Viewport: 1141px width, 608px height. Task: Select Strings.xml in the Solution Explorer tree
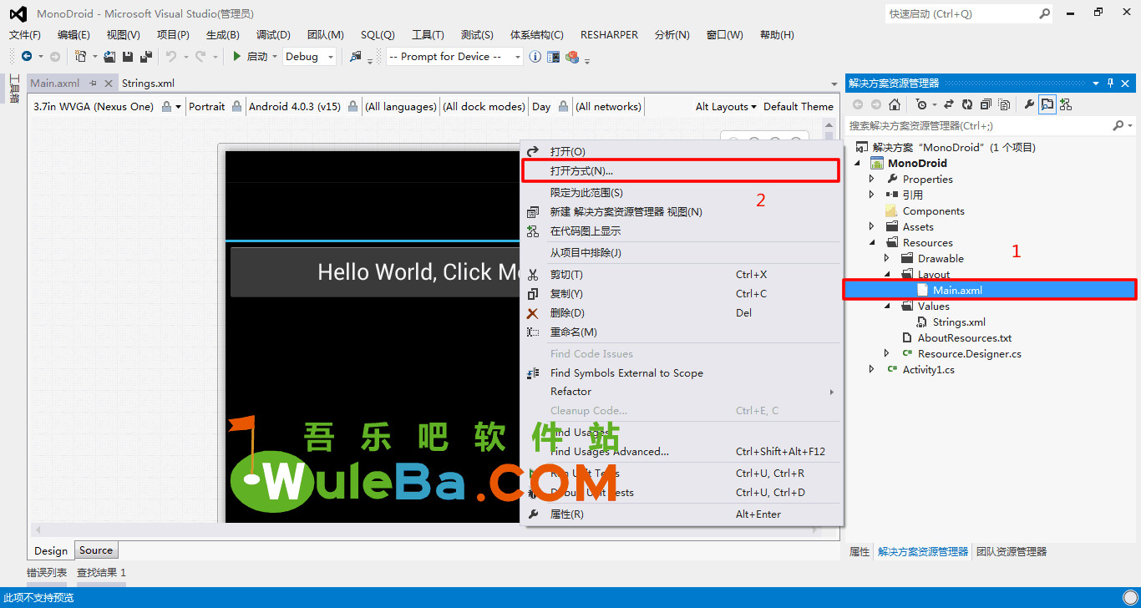coord(959,322)
